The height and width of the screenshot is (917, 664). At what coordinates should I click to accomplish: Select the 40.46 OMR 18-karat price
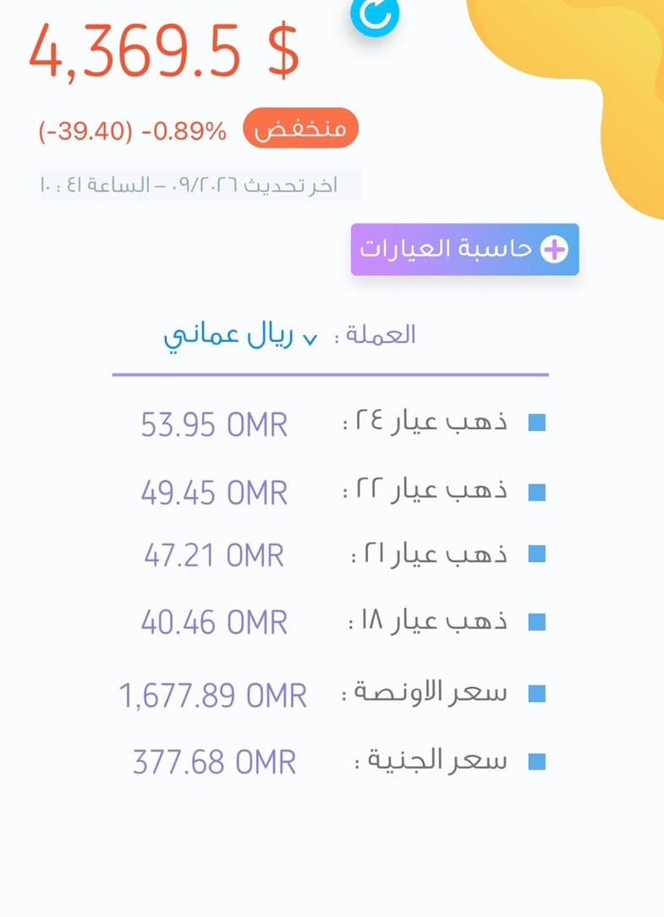click(214, 622)
